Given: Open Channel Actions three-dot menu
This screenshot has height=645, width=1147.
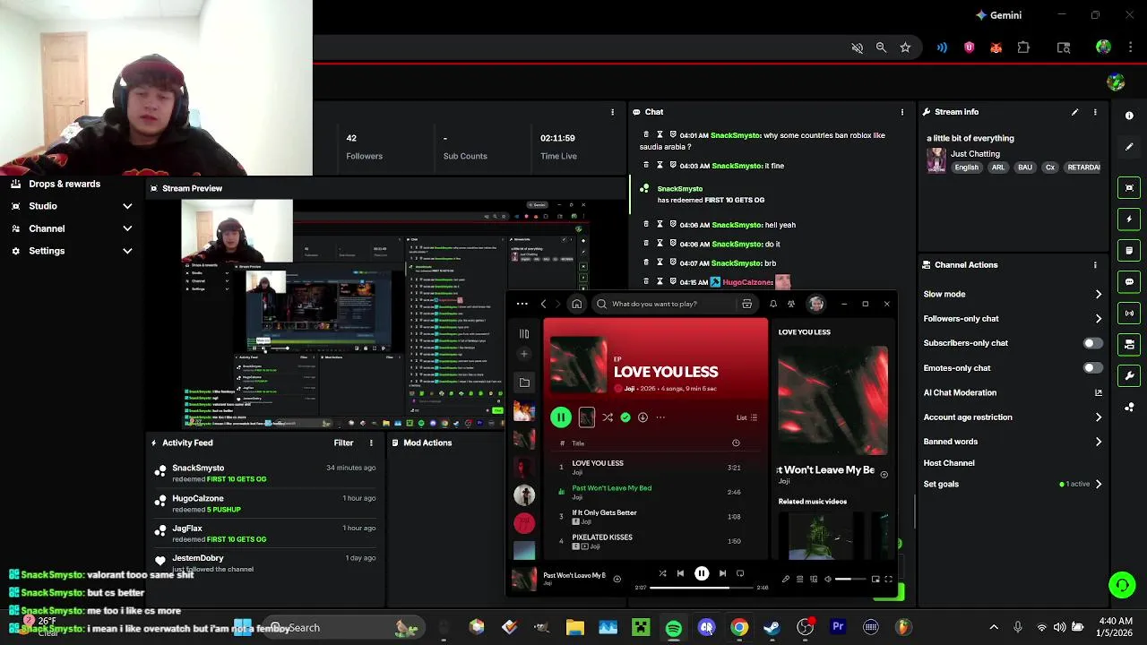Looking at the screenshot, I should [1095, 265].
